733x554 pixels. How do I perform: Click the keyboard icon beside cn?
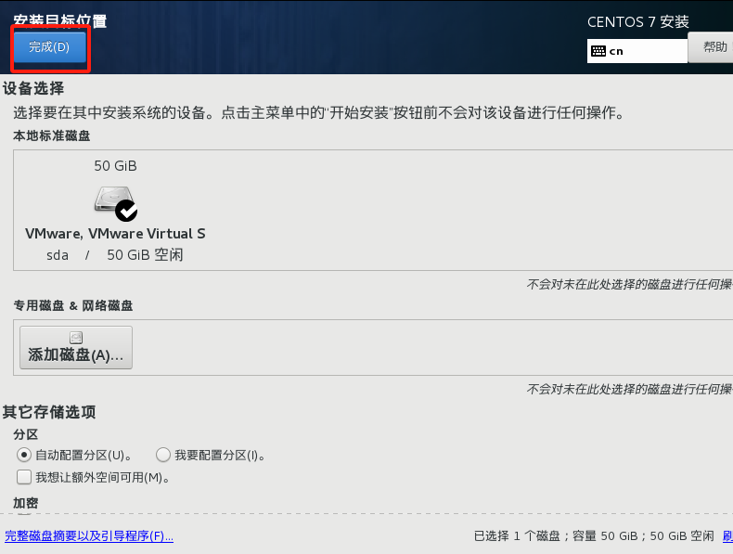tap(598, 51)
